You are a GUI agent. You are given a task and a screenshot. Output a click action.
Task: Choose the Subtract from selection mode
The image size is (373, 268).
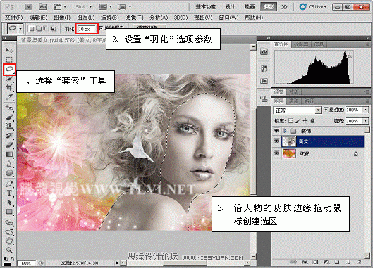click(46, 29)
